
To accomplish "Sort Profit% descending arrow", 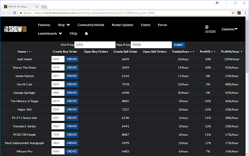I will [x=214, y=52].
